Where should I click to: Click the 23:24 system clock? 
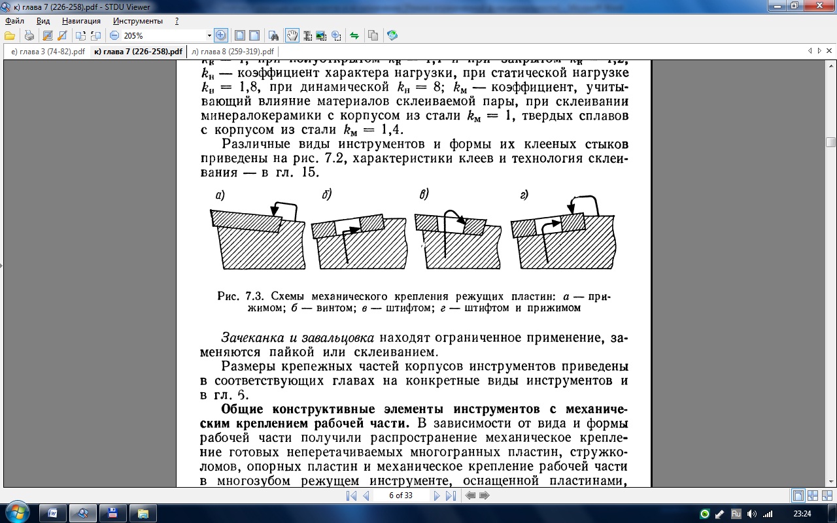(802, 514)
